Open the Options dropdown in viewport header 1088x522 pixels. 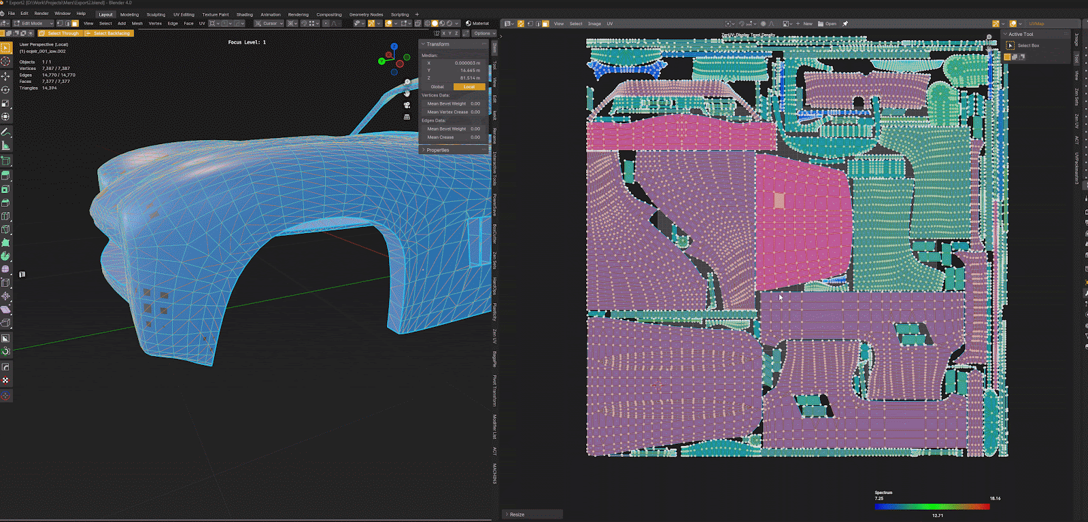click(x=483, y=33)
